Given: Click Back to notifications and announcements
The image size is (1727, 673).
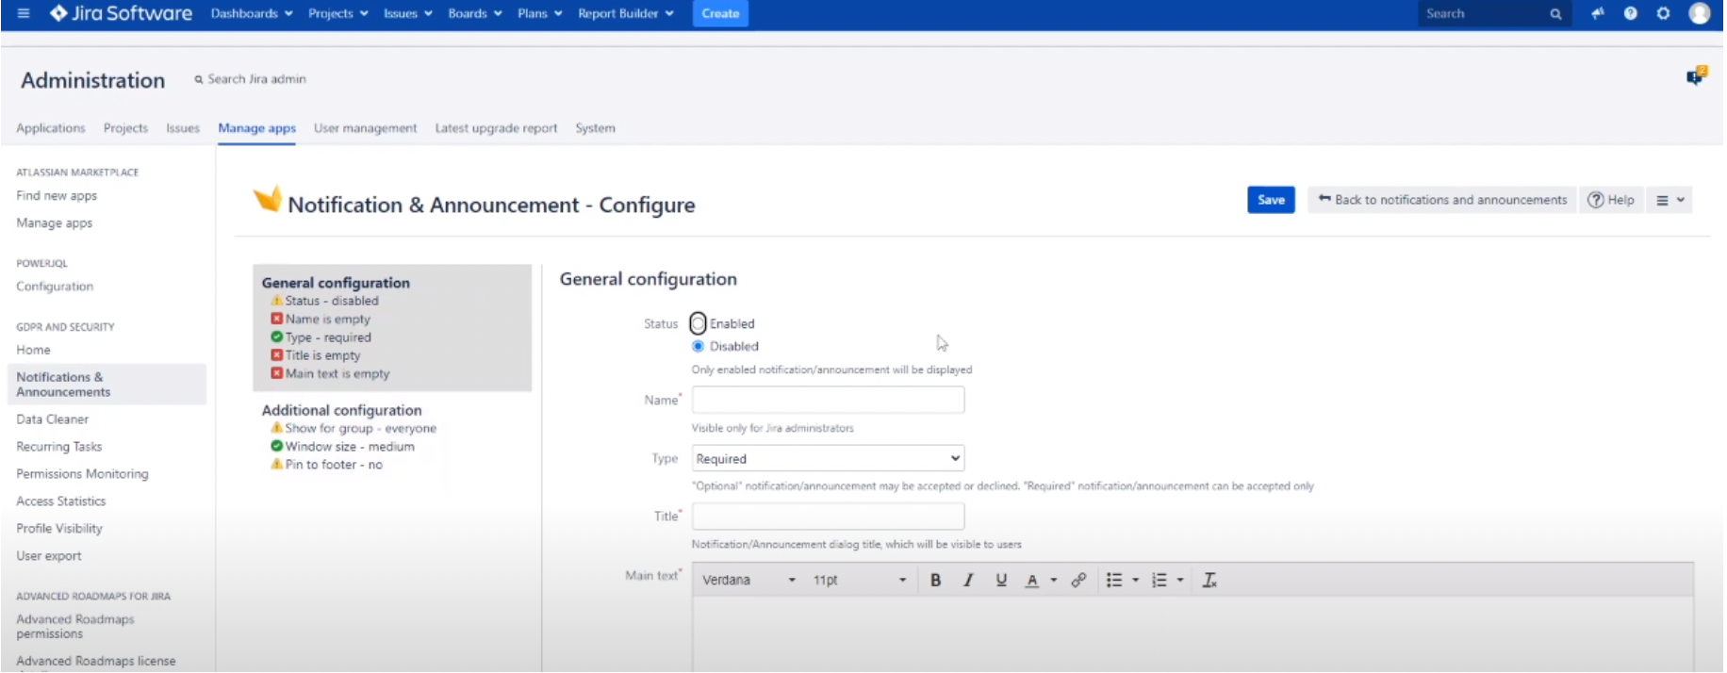Looking at the screenshot, I should click(1442, 200).
